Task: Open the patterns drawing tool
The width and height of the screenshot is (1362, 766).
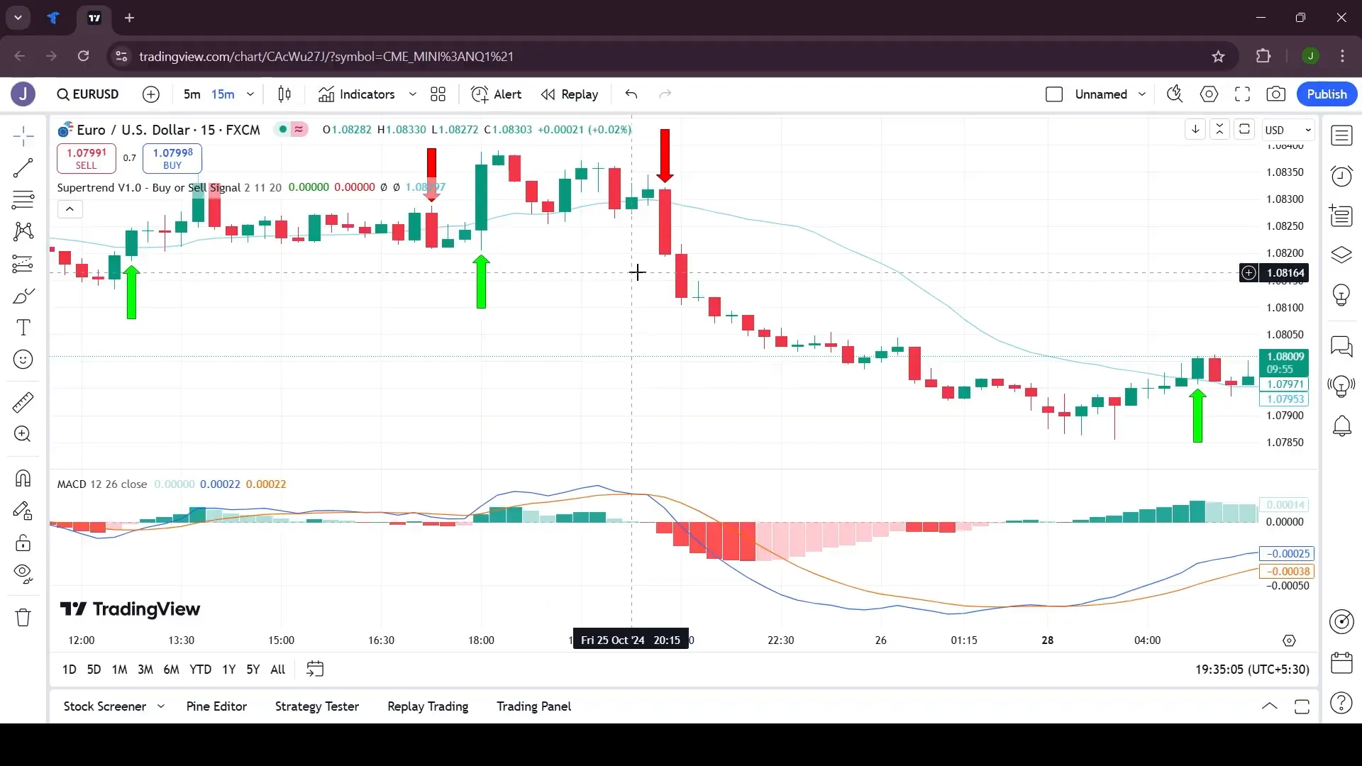Action: coord(23,231)
